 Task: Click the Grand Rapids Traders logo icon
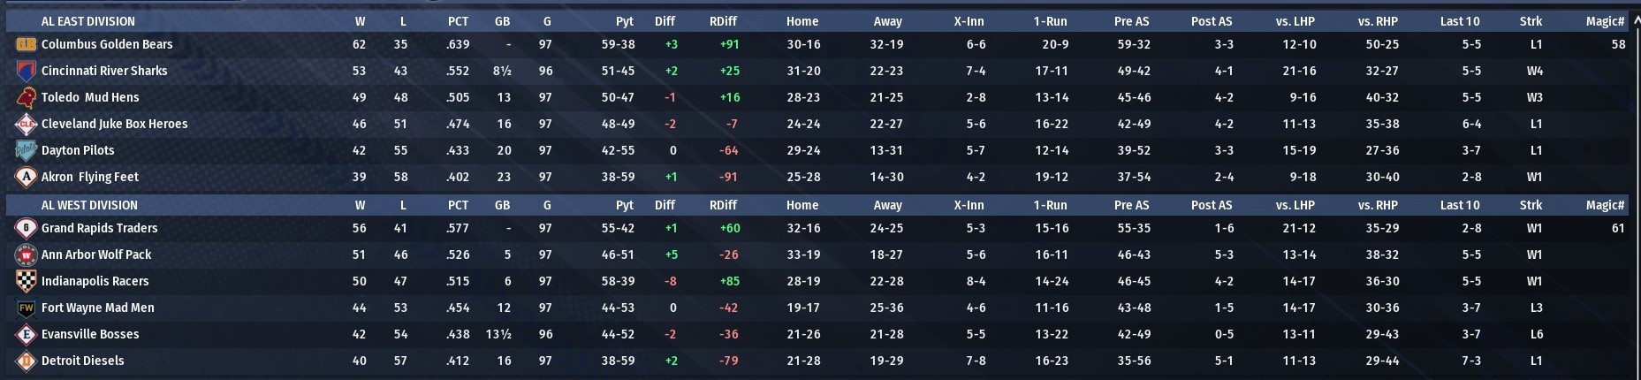click(x=26, y=228)
